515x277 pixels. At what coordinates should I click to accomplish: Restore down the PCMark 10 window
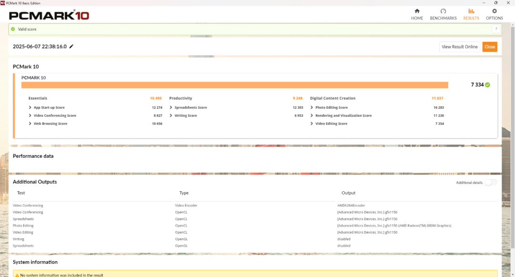[495, 3]
